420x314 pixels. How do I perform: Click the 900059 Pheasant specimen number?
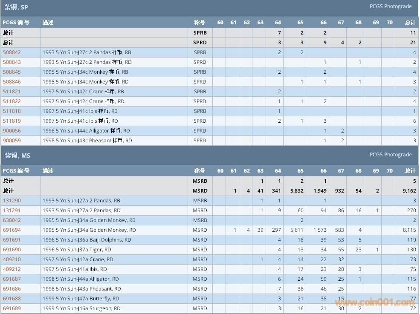point(12,141)
